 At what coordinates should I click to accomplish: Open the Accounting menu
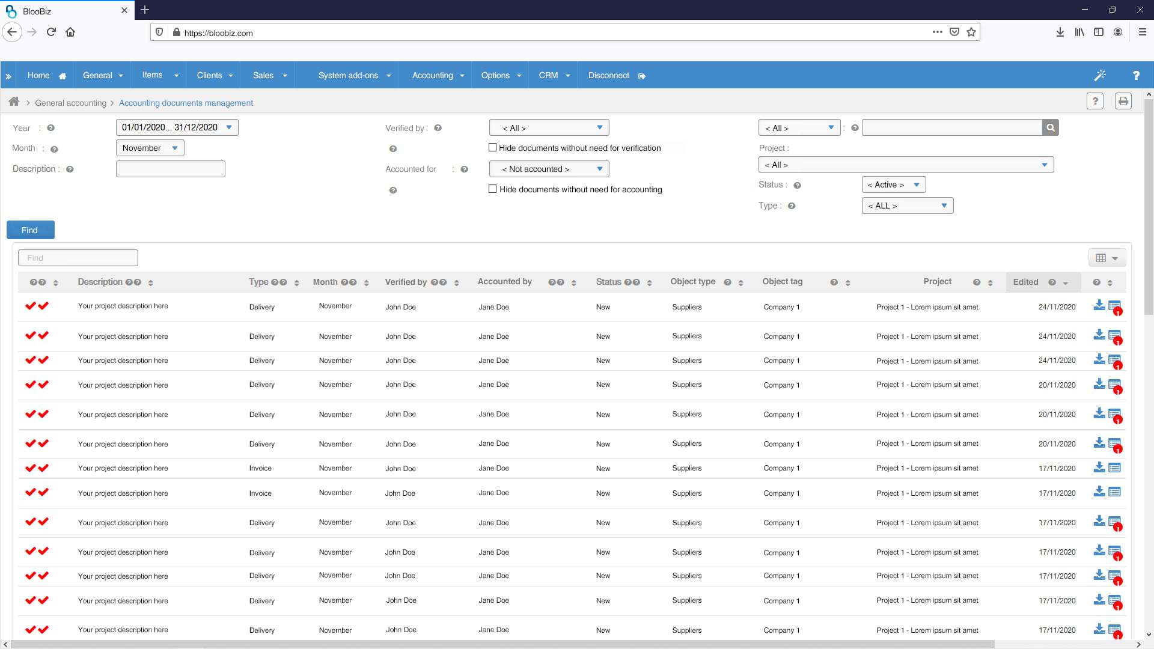438,75
